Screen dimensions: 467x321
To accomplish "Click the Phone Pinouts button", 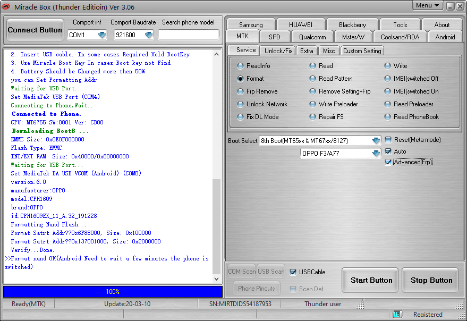I will click(257, 288).
